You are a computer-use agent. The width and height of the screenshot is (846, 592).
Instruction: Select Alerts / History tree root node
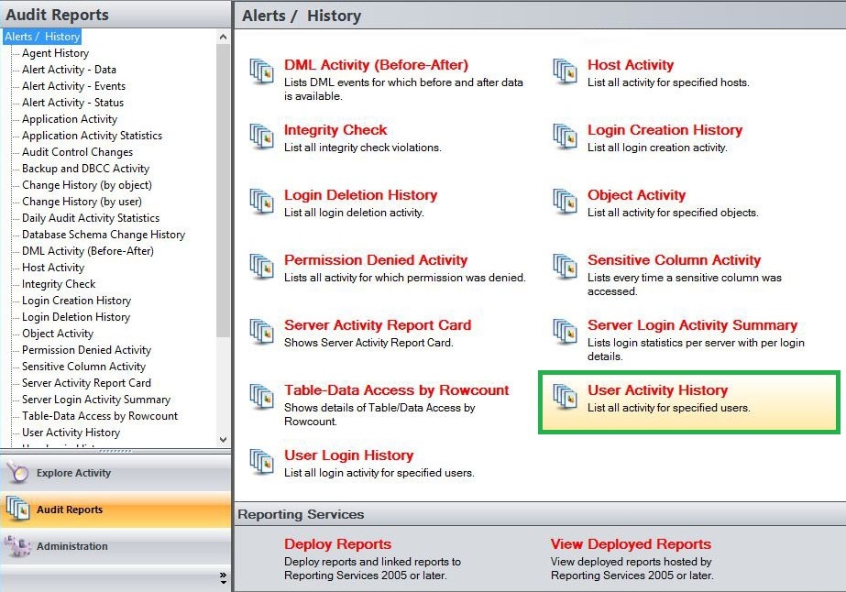tap(42, 37)
